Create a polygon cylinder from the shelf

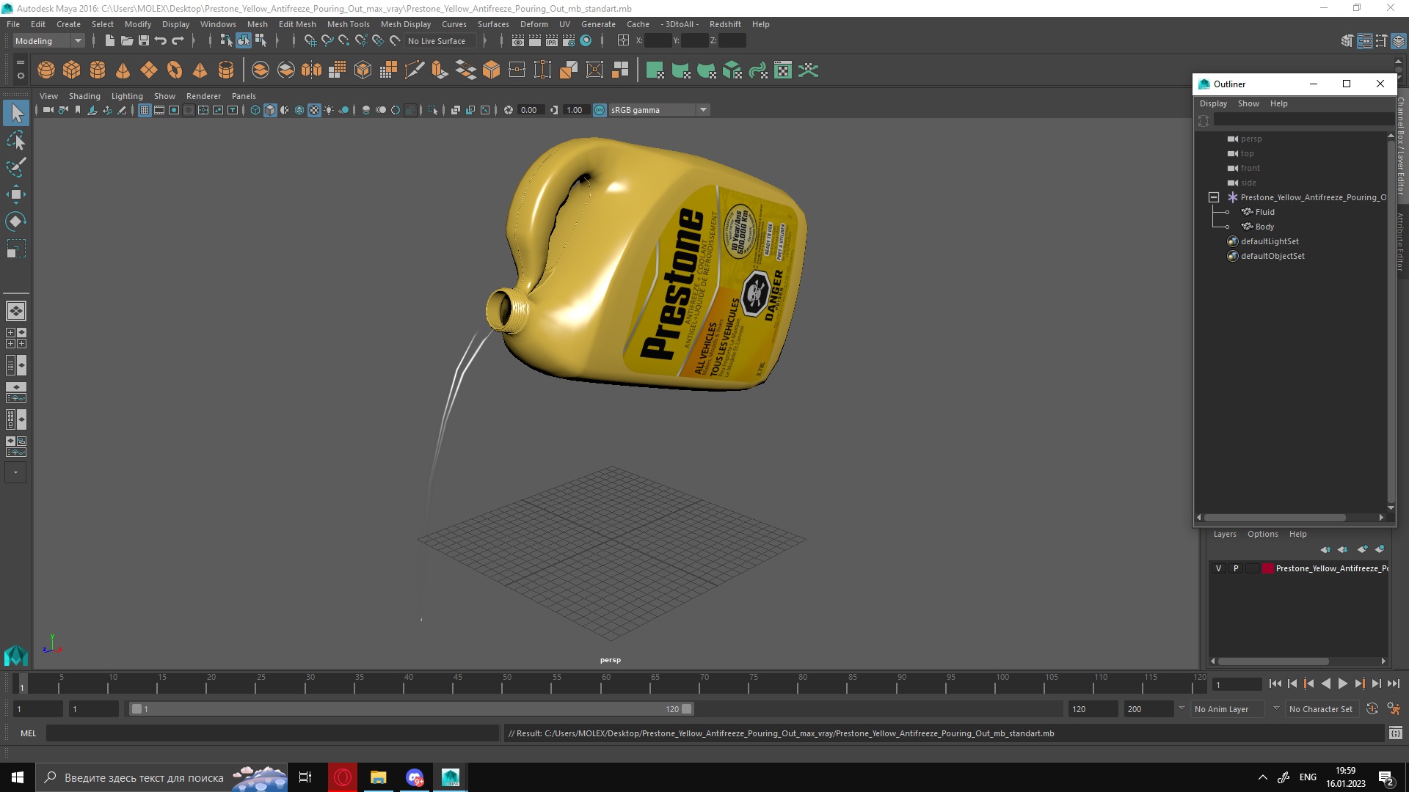(x=98, y=70)
